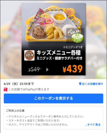Screen dimensions: 107x133
Task: Click the red PayPay logo icon
Action: point(6,89)
